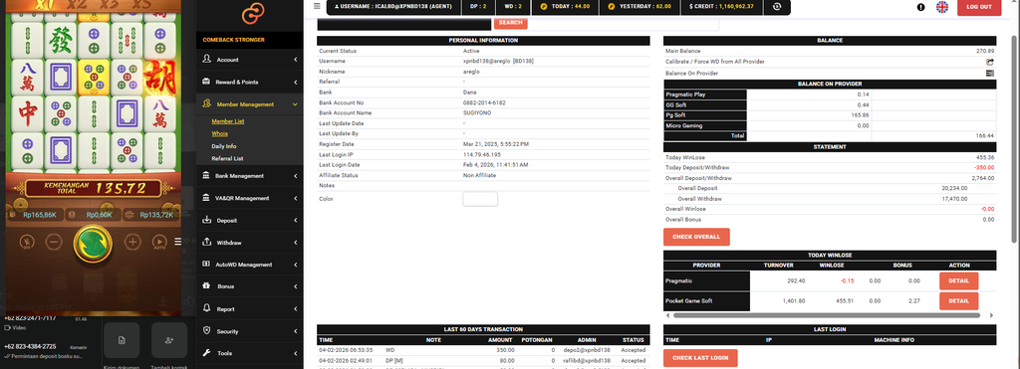Expand Withdraw menu chevron
The width and height of the screenshot is (1020, 369).
(x=295, y=243)
